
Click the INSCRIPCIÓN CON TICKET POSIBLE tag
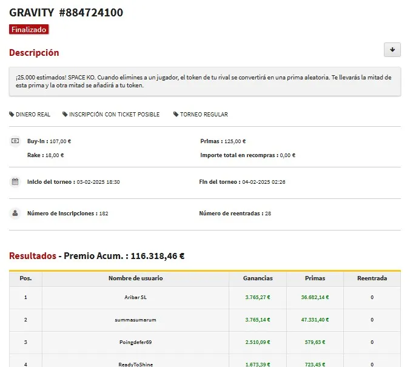(x=114, y=115)
